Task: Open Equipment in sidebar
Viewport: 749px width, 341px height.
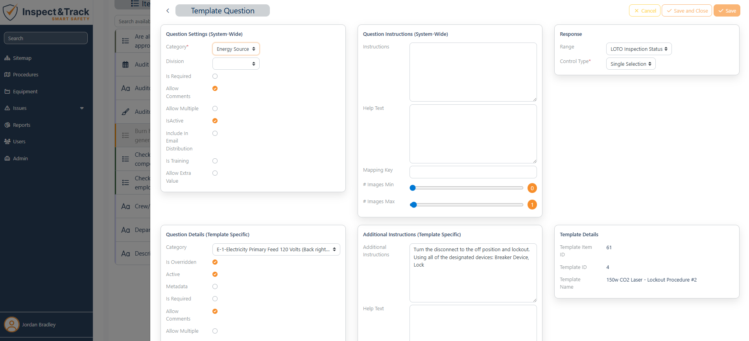Action: point(25,91)
